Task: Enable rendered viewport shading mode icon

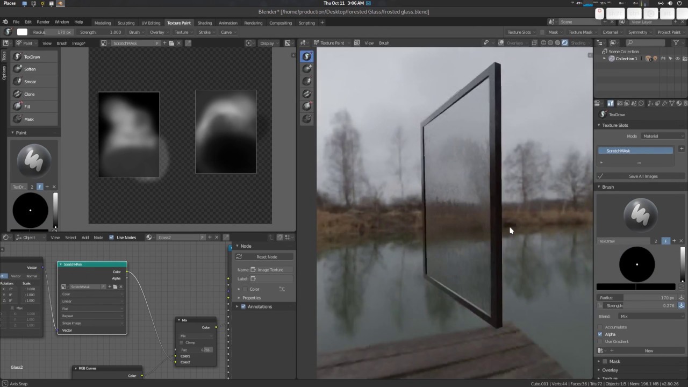Action: (x=565, y=42)
